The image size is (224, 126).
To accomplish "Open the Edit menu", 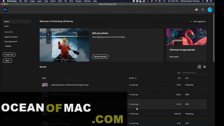I will click(26, 1).
